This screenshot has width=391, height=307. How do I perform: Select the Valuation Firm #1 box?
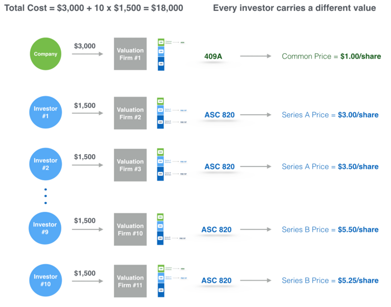point(130,54)
